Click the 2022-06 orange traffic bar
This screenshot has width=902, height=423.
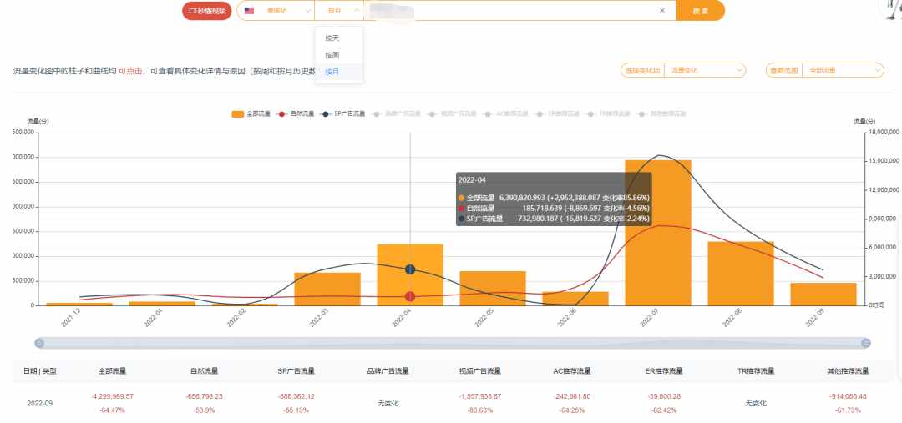coord(575,299)
